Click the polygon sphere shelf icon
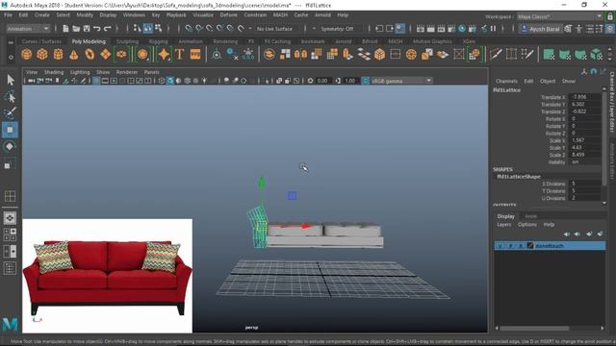This screenshot has width=616, height=346. tap(26, 54)
